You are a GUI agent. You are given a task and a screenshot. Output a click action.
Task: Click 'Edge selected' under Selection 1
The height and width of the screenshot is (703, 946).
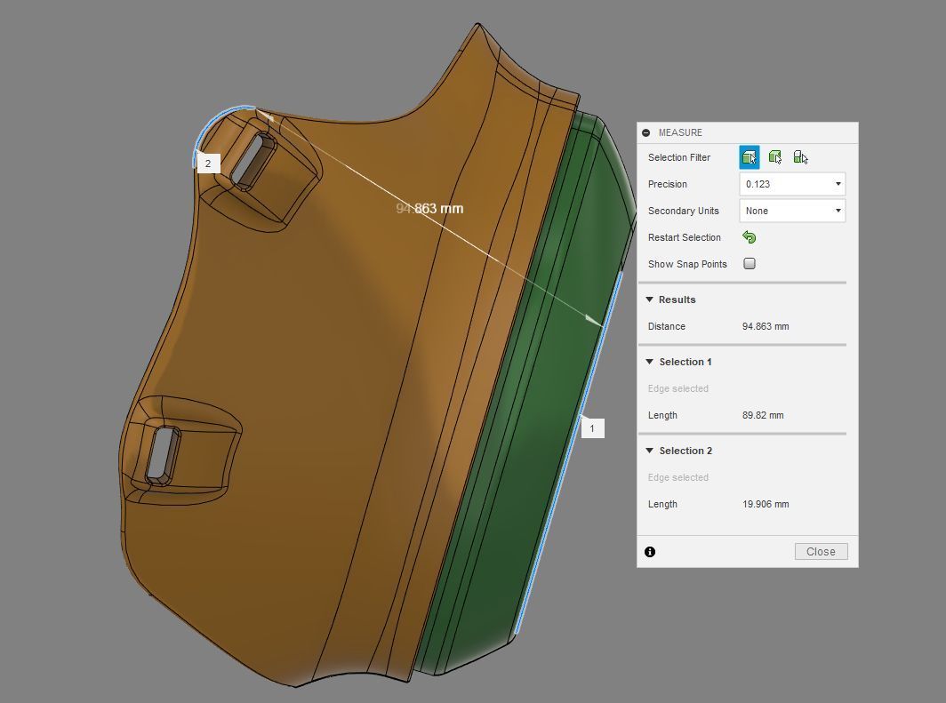pyautogui.click(x=678, y=388)
